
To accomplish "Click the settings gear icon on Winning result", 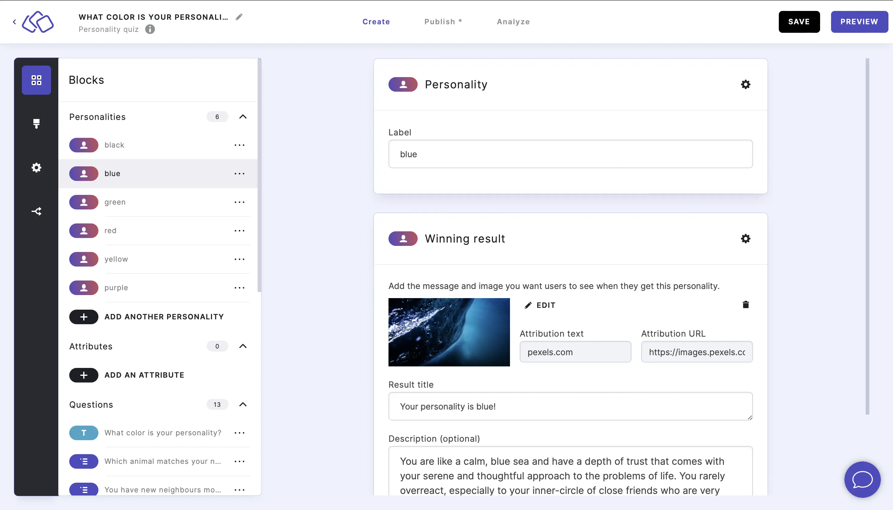I will pos(746,238).
